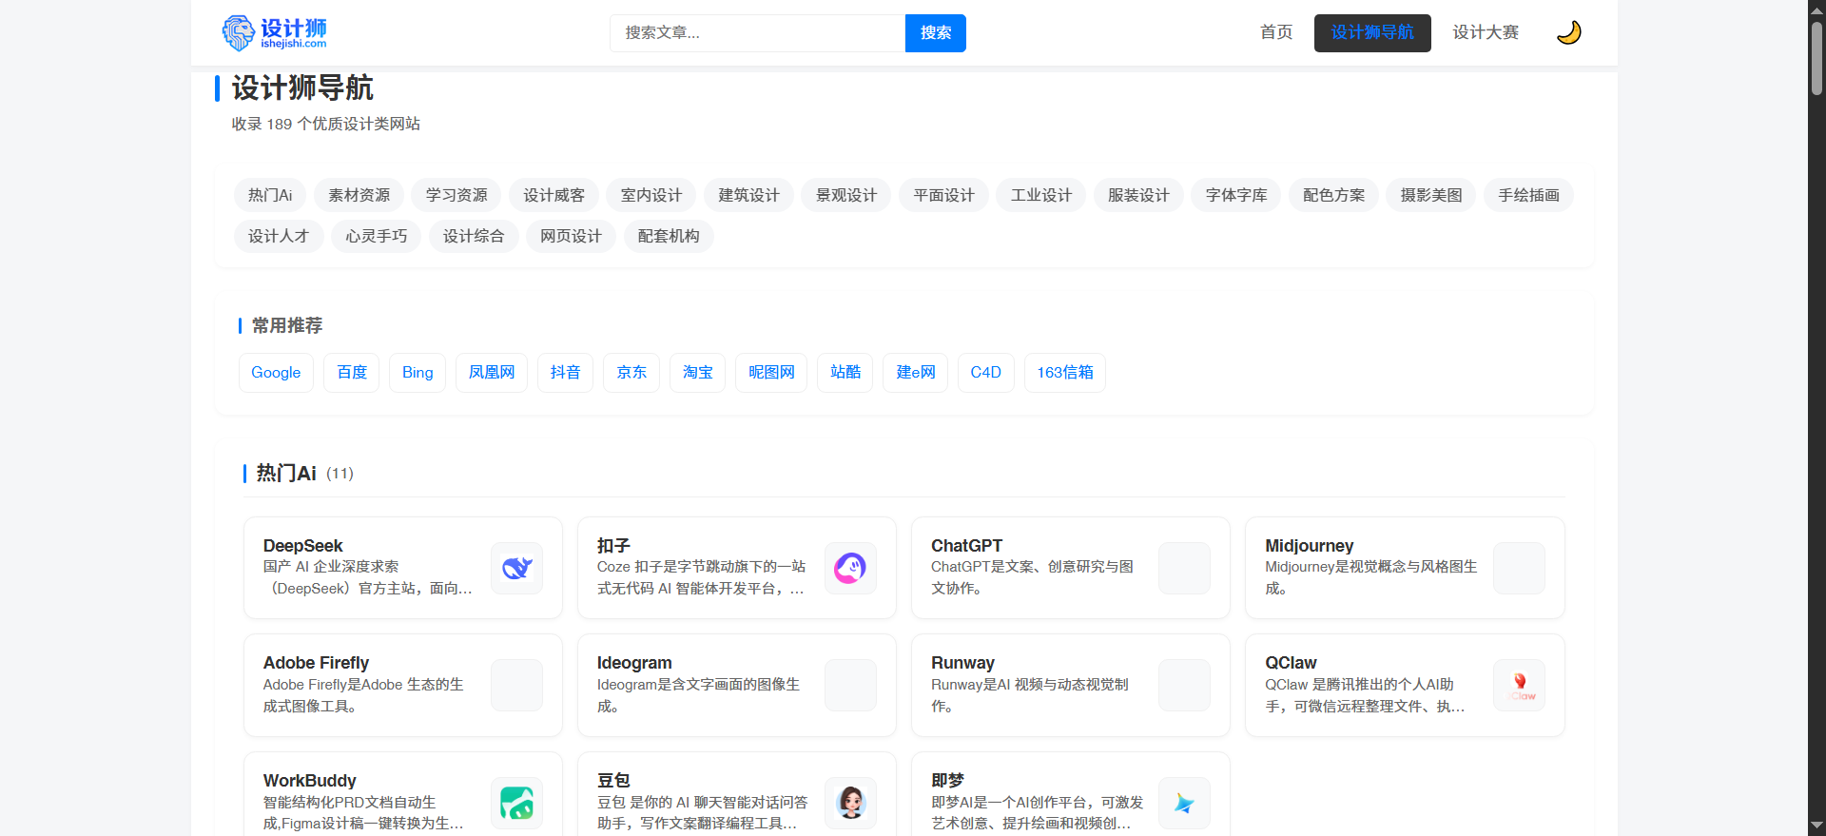
Task: Open the Bing quick link
Action: click(x=418, y=373)
